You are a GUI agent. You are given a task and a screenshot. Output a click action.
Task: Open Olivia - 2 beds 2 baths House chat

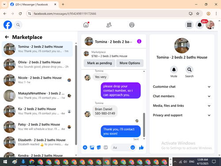click(x=37, y=65)
